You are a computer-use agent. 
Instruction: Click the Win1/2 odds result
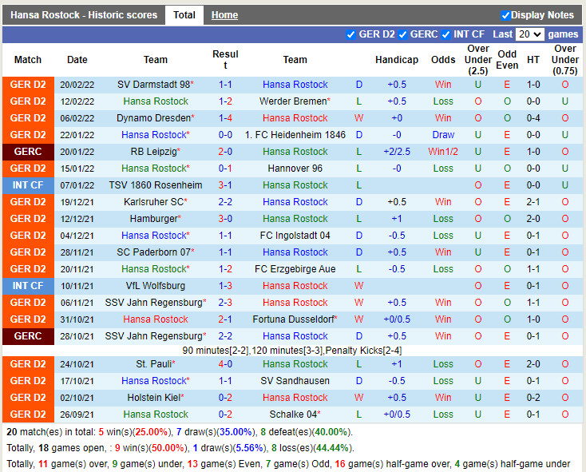pyautogui.click(x=443, y=152)
